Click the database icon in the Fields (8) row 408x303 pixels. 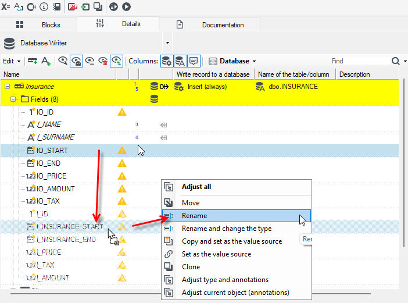pos(154,99)
